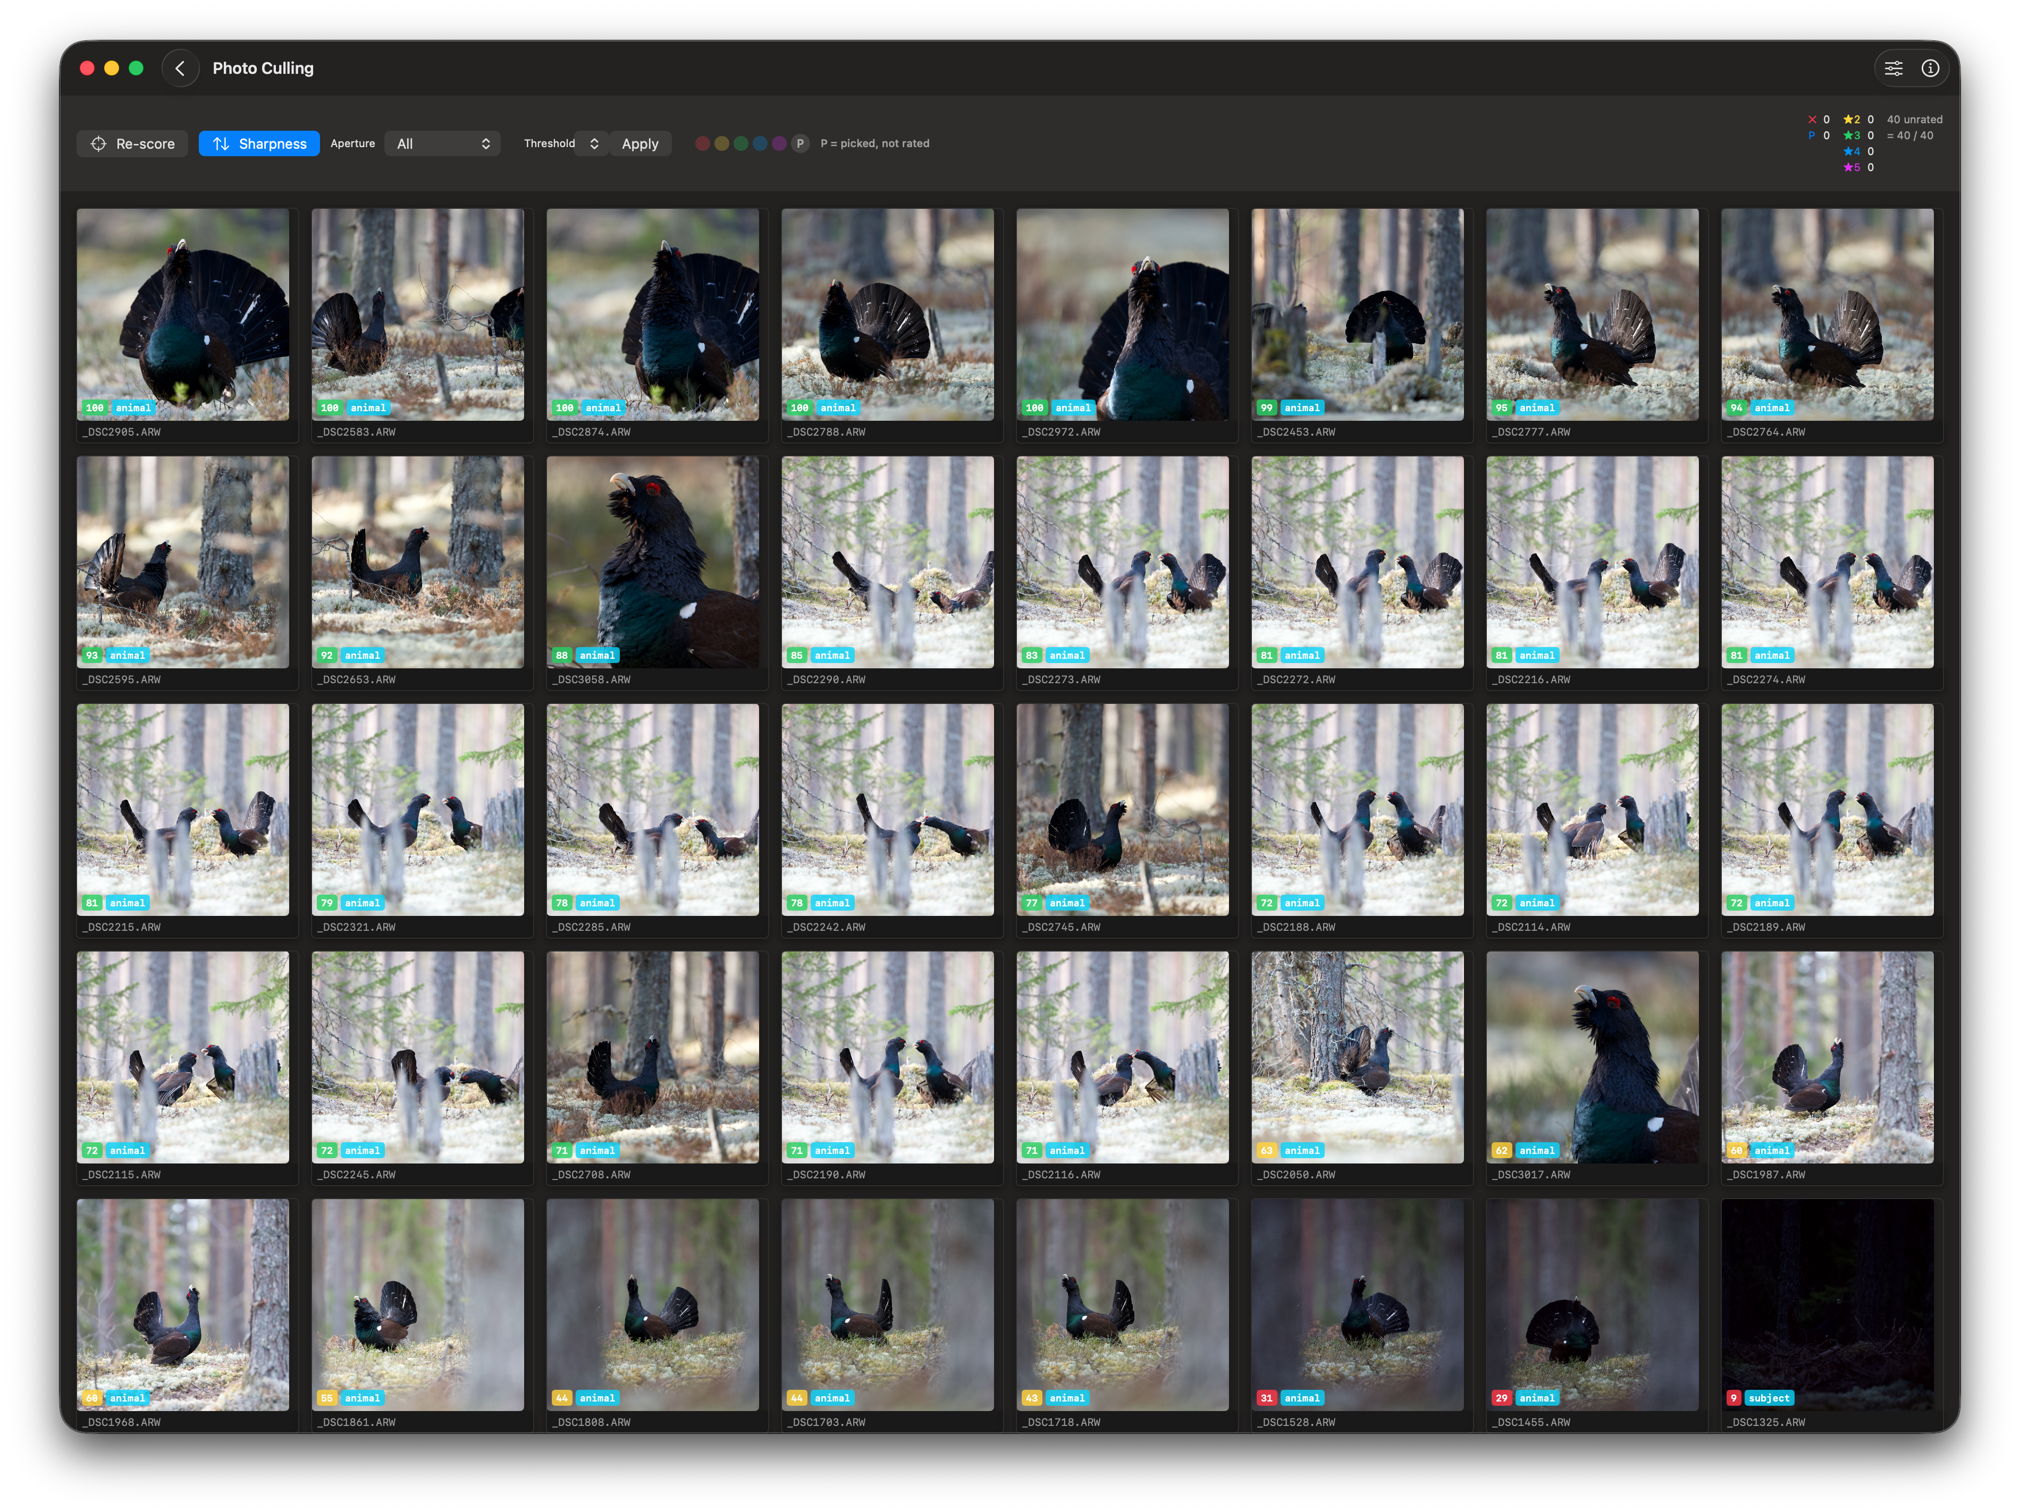Viewport: 2020px width, 1512px height.
Task: Select the _DSC3058.ARW thumbnail
Action: (652, 562)
